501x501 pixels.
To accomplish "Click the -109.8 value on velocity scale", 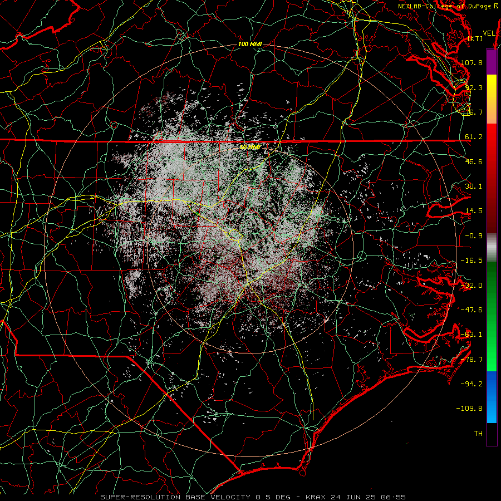I will (469, 409).
